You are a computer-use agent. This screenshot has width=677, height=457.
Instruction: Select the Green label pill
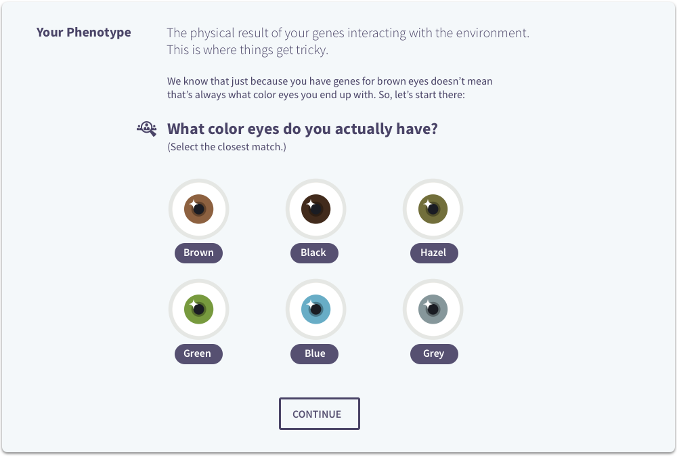point(198,354)
